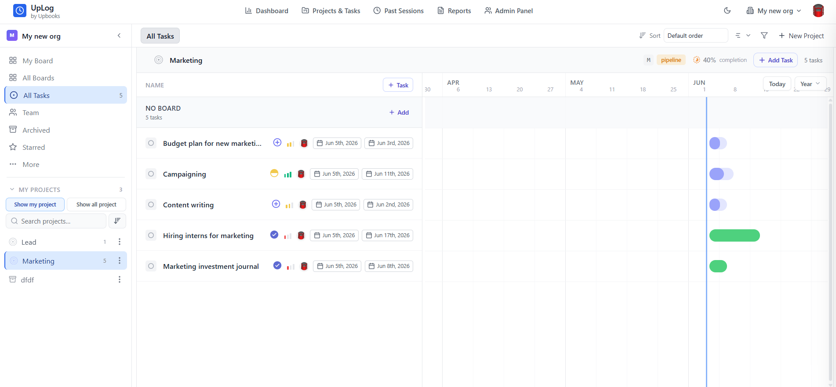This screenshot has width=836, height=387.
Task: Click status icon on Content writing task
Action: tap(276, 204)
